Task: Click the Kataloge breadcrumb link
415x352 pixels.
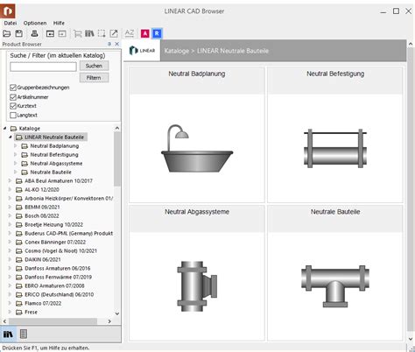Action: 177,51
